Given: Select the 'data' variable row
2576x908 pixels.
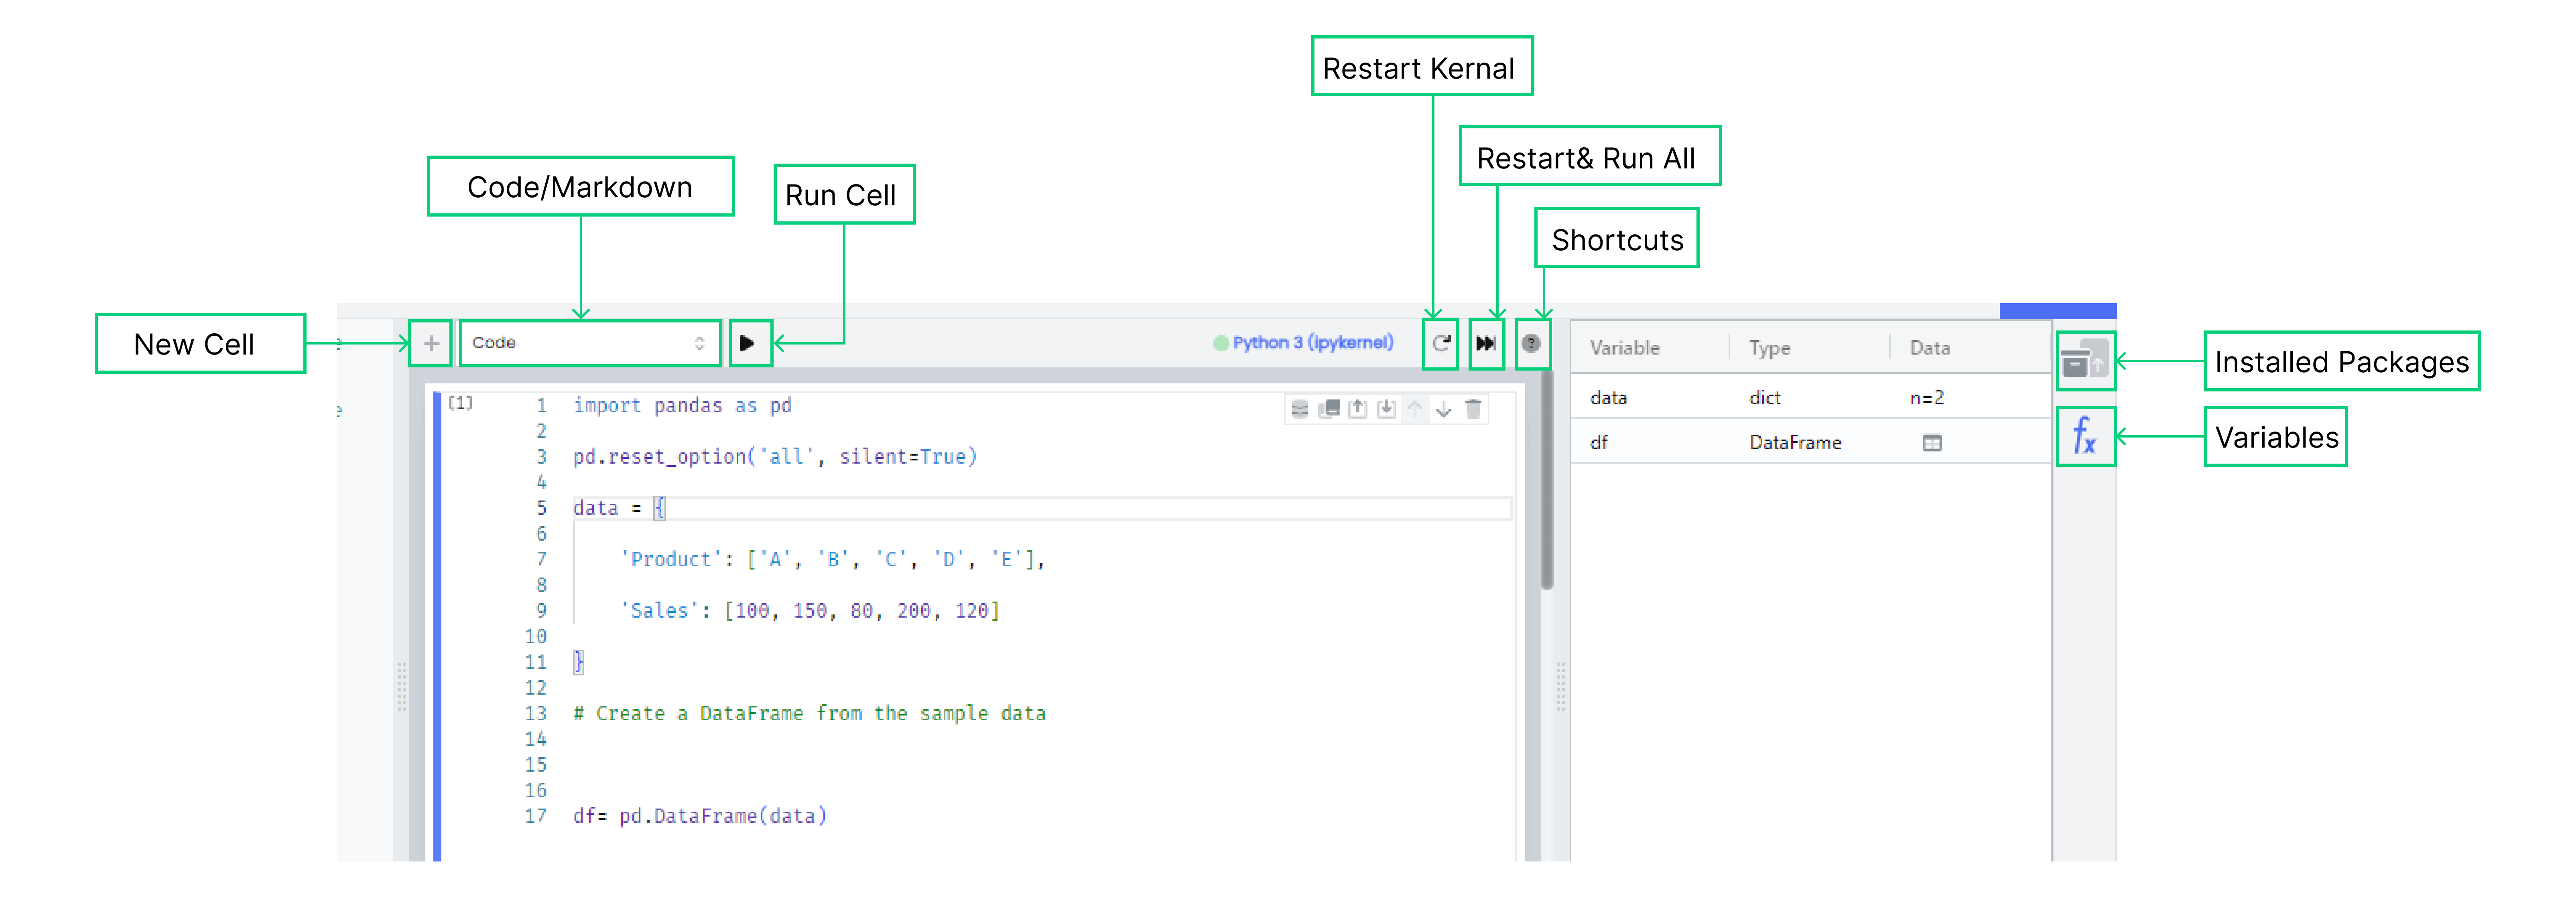Looking at the screenshot, I should 1811,397.
